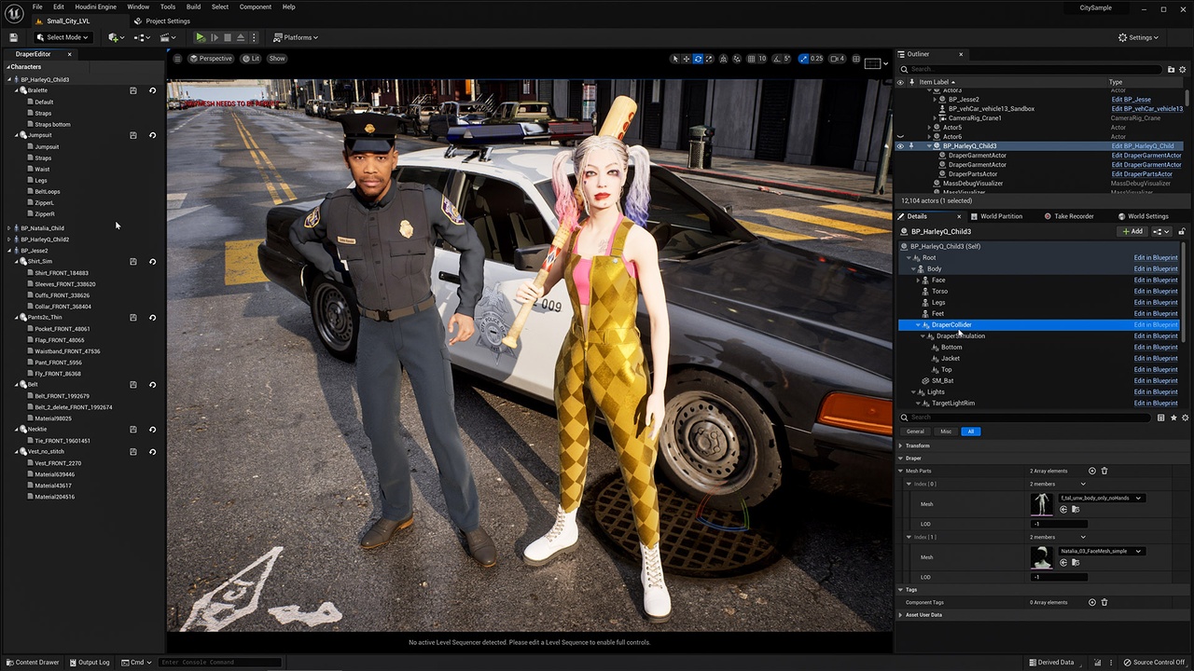Empty the Mesh Parts array with the trash icon
Image resolution: width=1194 pixels, height=671 pixels.
coord(1104,471)
